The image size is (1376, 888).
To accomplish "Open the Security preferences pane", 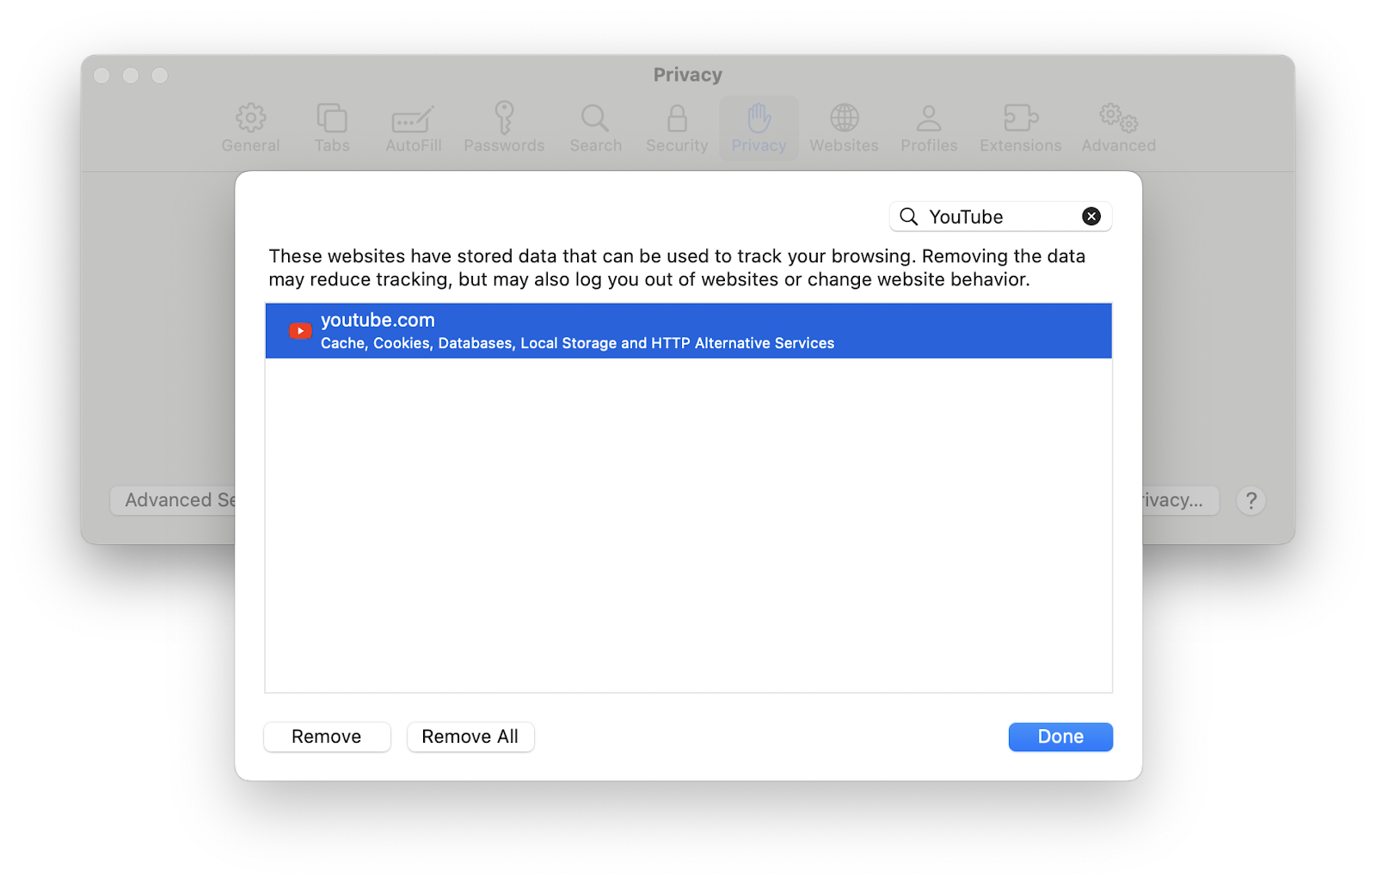I will pyautogui.click(x=676, y=127).
